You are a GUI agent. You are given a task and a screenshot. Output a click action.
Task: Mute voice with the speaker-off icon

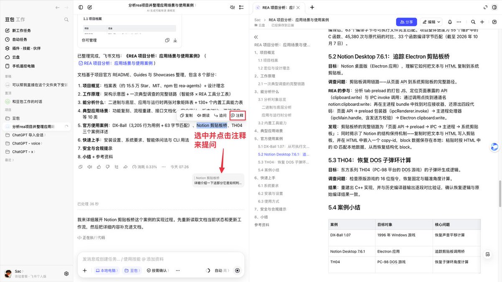coord(233,8)
